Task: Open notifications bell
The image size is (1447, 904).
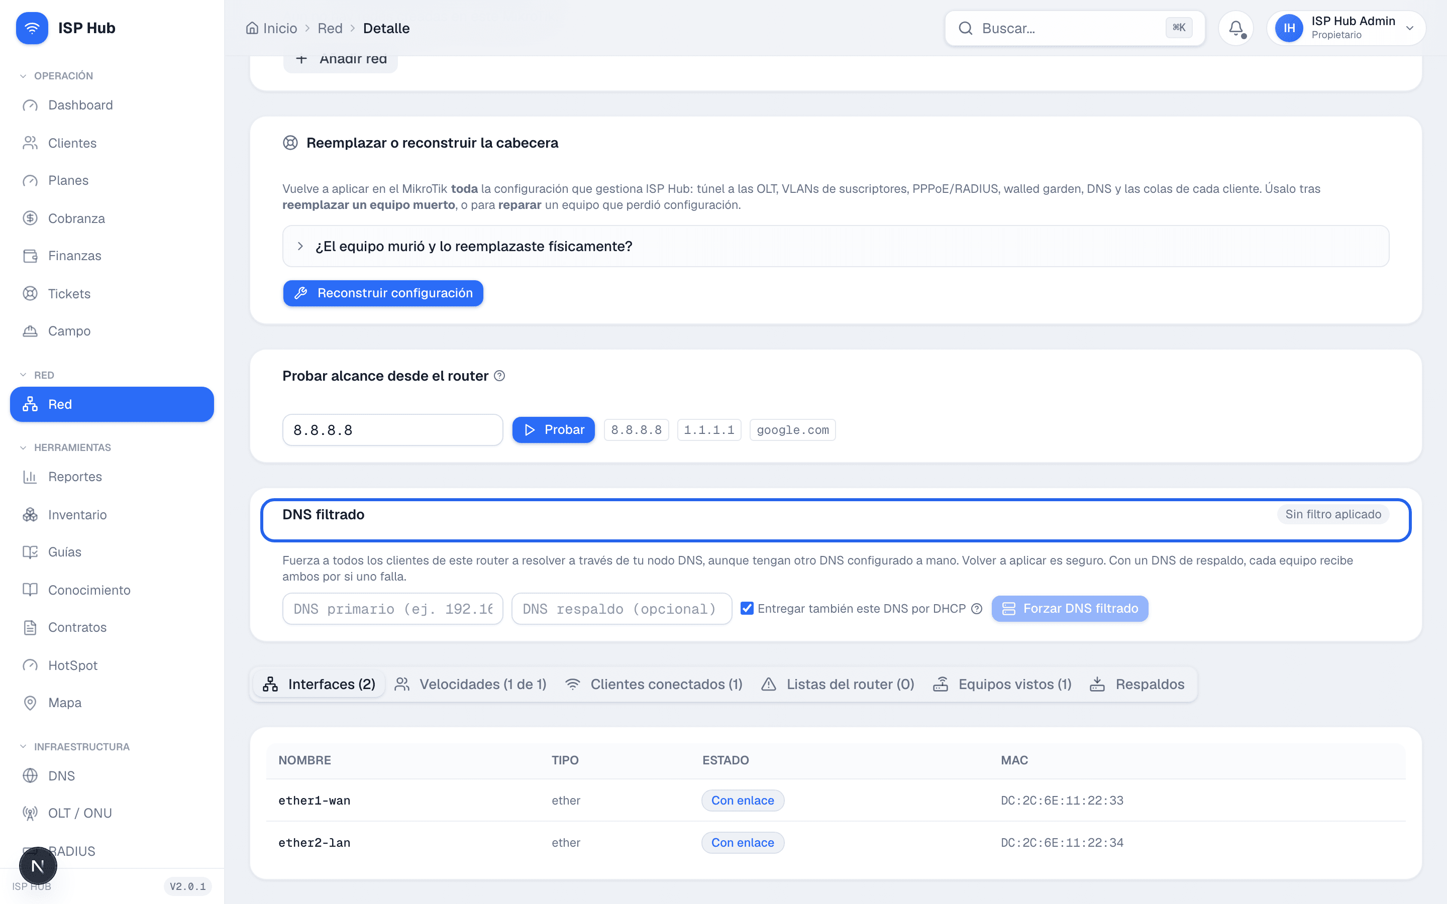Action: tap(1236, 28)
